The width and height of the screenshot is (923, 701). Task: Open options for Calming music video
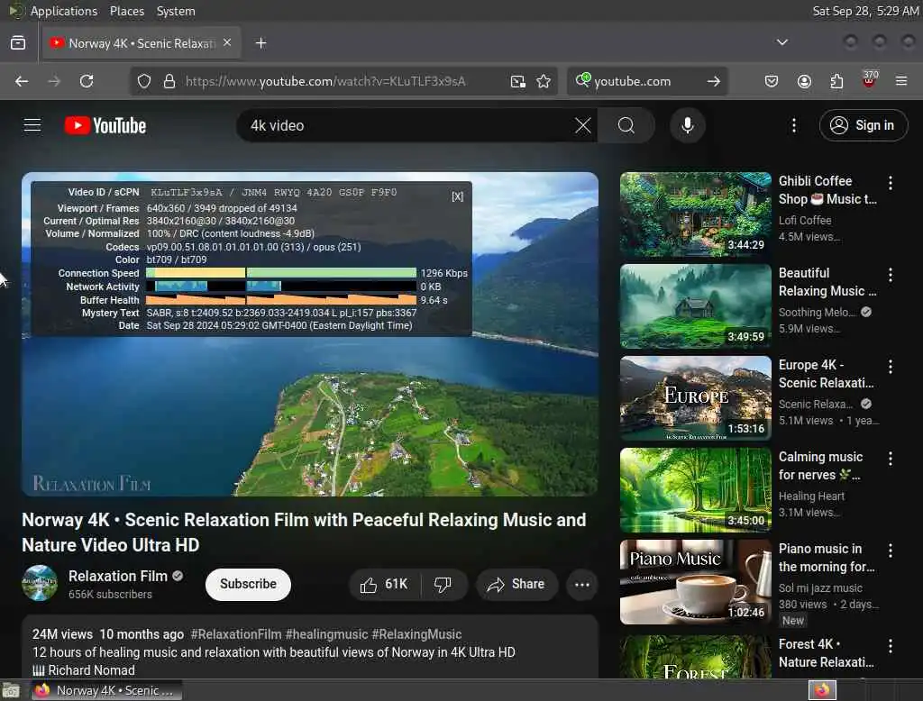[x=890, y=459]
